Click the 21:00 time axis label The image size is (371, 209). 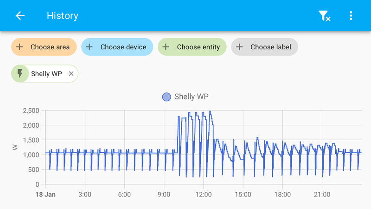coord(322,195)
